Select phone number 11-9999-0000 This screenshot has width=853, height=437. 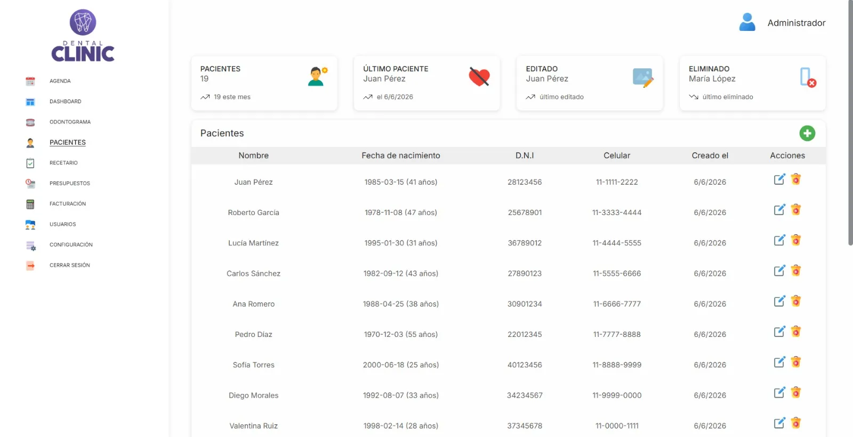617,395
